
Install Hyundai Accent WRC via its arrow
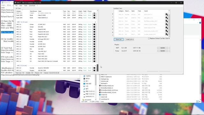[x=94, y=68]
